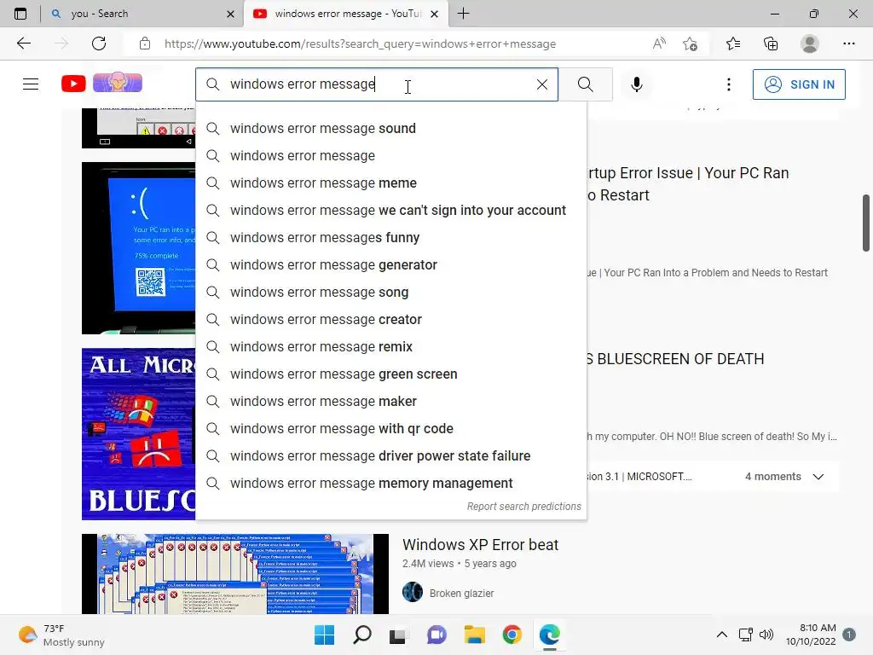
Task: Click the page vertical scrollbar thumb
Action: point(866,223)
